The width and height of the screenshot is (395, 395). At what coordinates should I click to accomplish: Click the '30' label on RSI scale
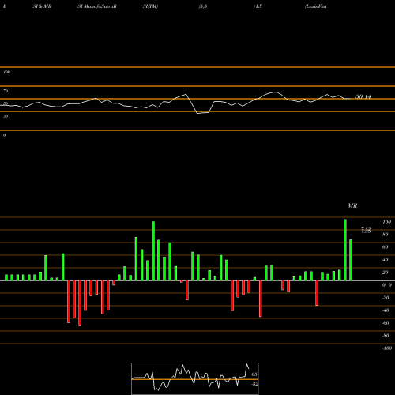click(6, 116)
